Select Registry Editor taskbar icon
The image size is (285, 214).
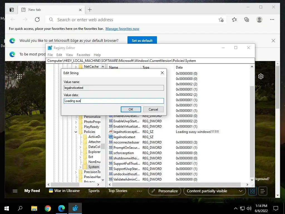(x=75, y=208)
